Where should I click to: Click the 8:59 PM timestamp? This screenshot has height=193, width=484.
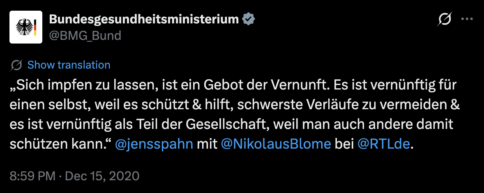pos(32,176)
